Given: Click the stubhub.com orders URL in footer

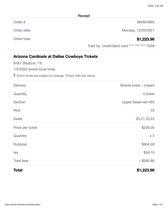Looking at the screenshot, I should [x=23, y=204].
